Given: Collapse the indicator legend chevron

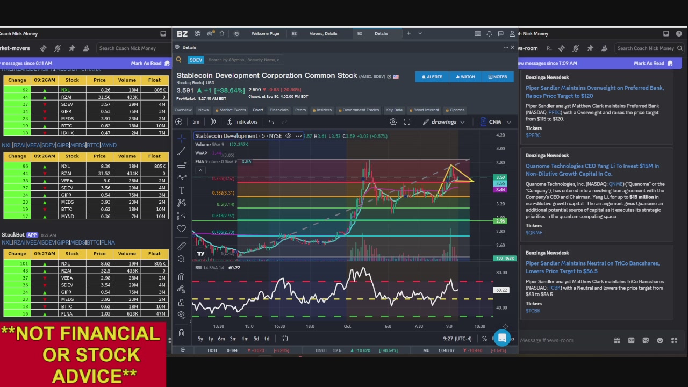Looking at the screenshot, I should [x=200, y=170].
